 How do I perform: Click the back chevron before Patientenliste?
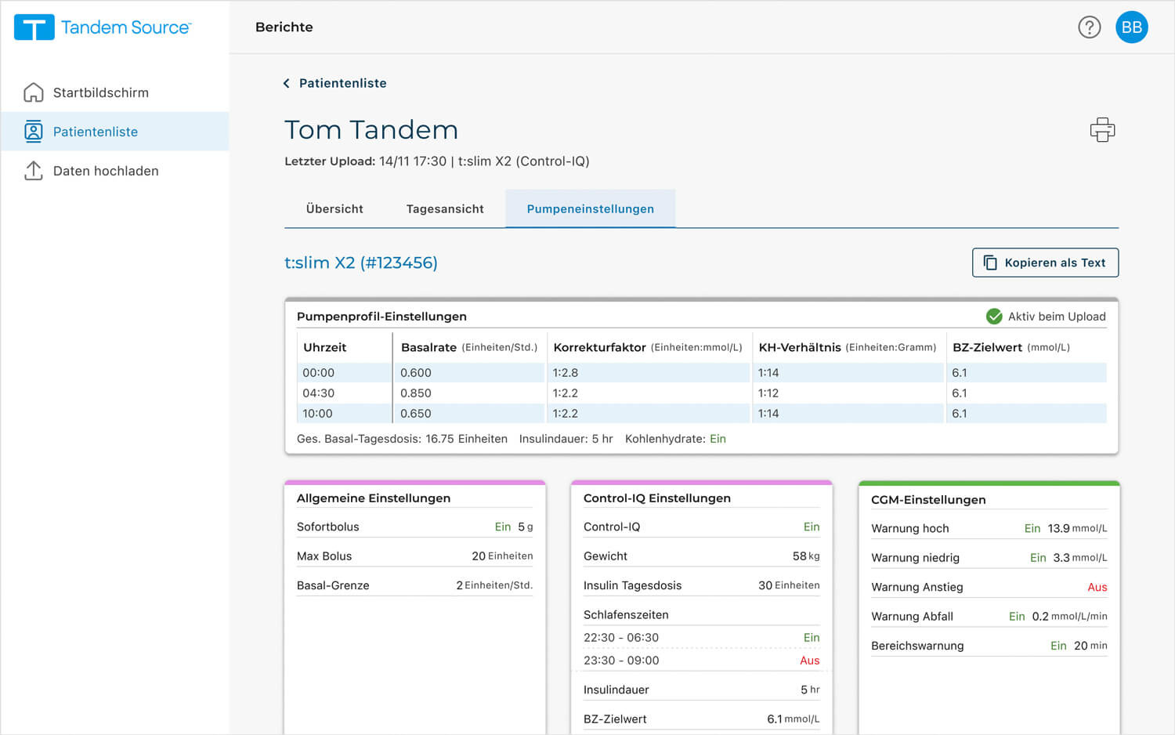click(287, 83)
